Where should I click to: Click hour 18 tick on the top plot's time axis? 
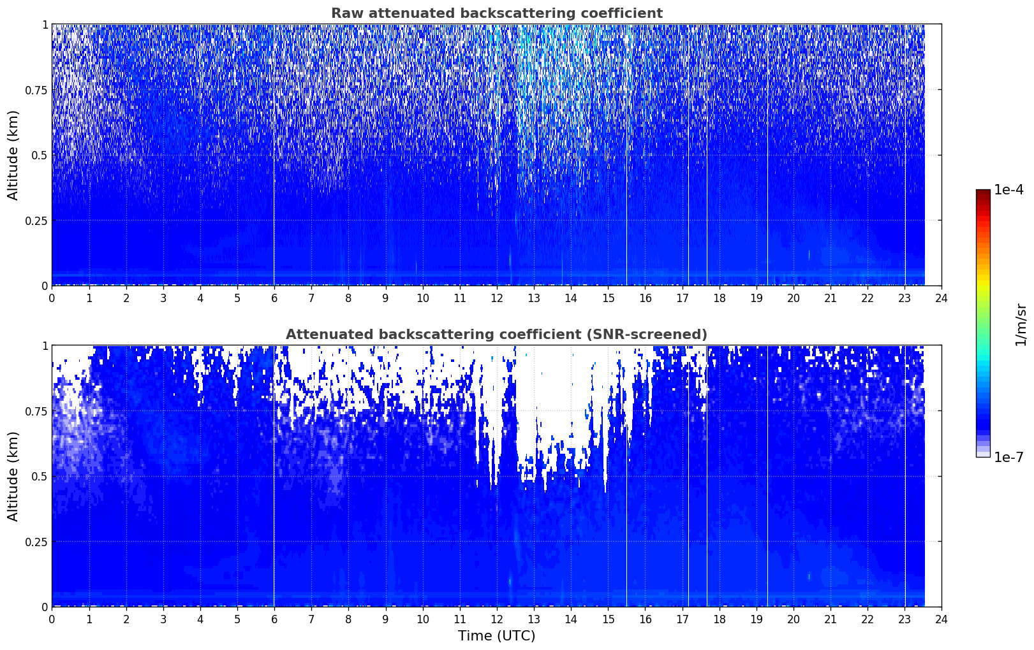coord(719,298)
